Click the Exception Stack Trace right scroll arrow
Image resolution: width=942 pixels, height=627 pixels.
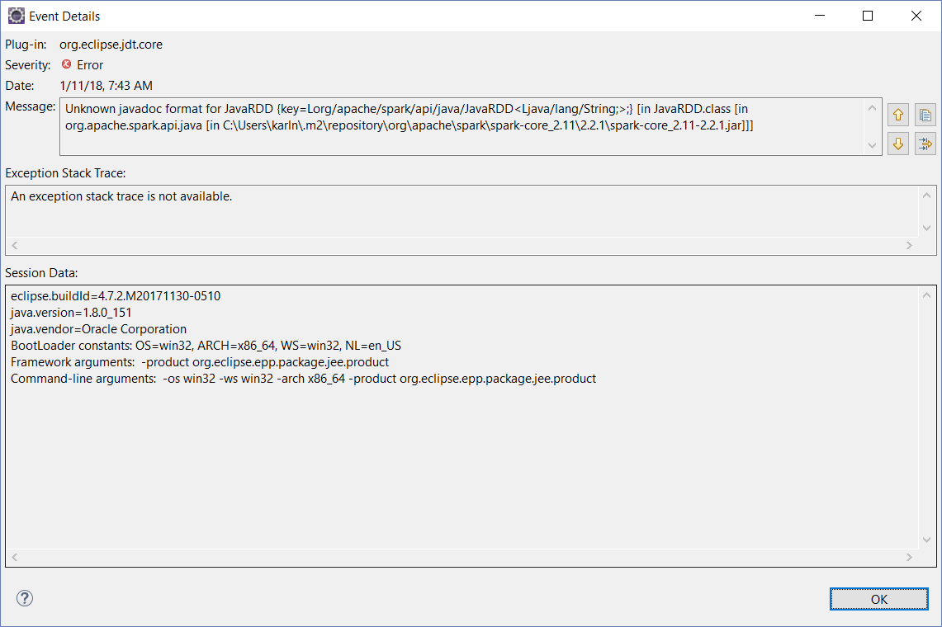pyautogui.click(x=909, y=245)
